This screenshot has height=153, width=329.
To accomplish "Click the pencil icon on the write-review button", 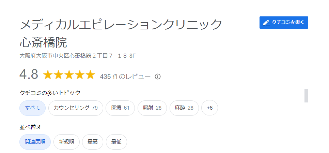I will 266,23.
